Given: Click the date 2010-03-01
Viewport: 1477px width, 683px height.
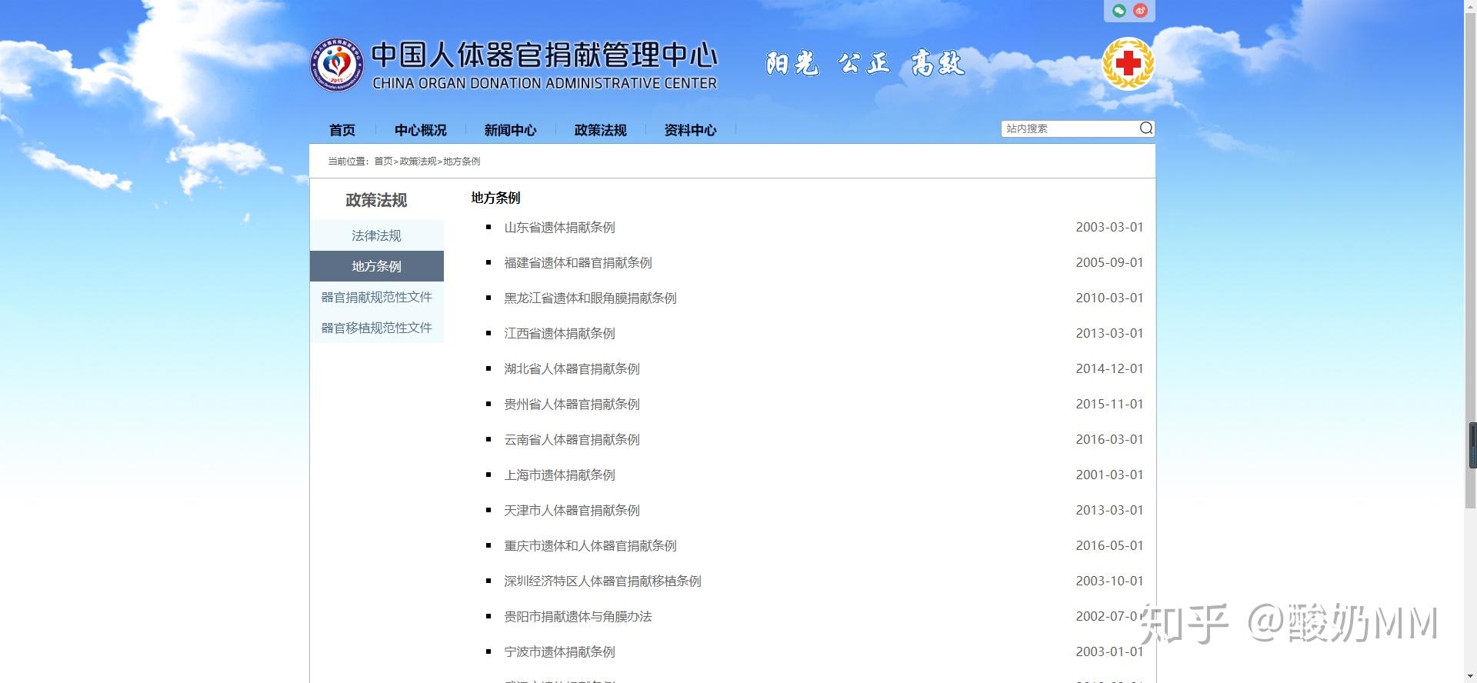Looking at the screenshot, I should click(x=1109, y=298).
